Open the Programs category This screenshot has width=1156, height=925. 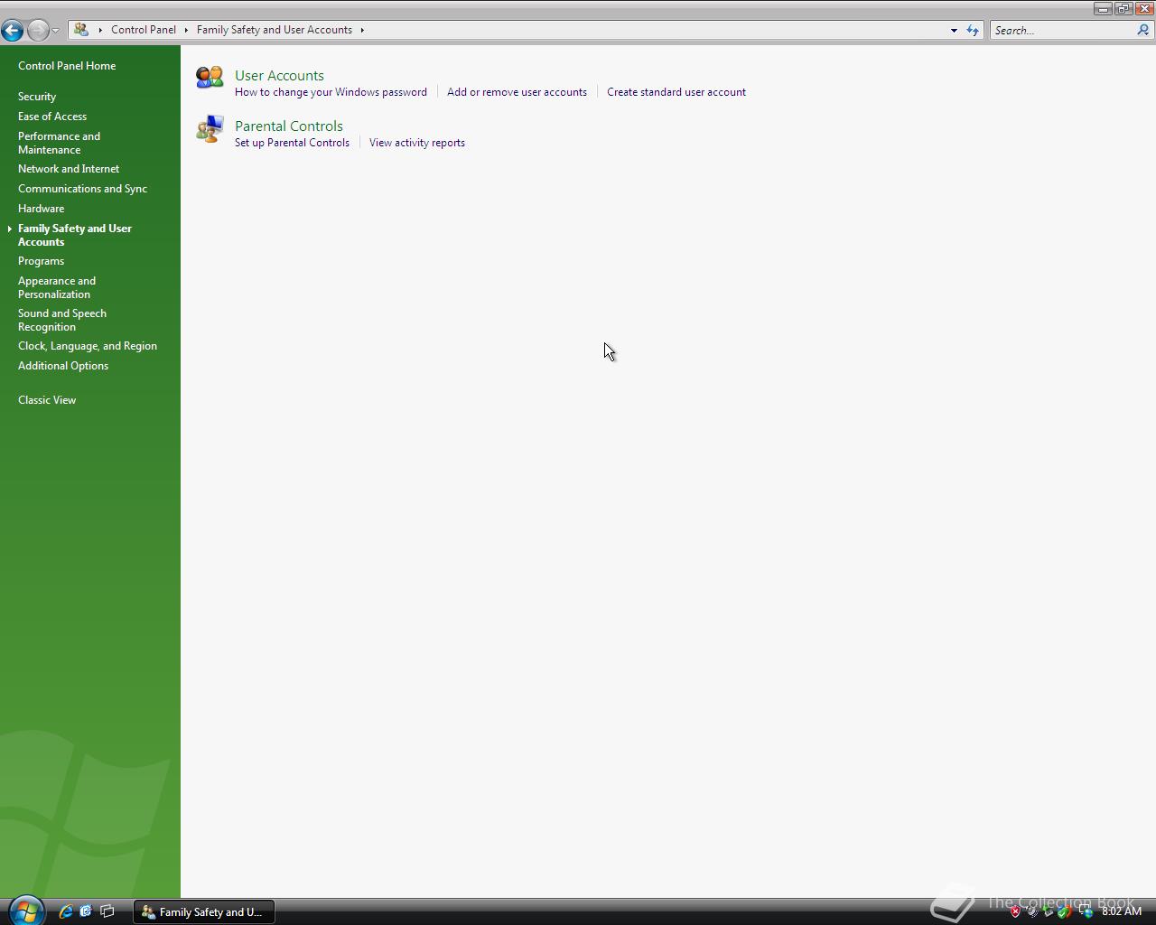(x=41, y=261)
